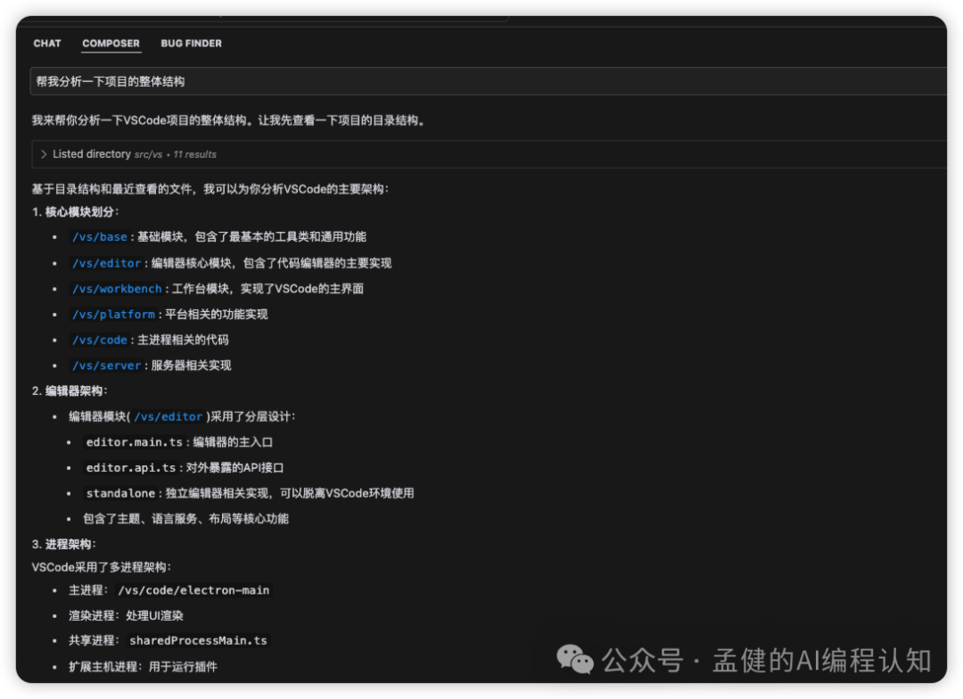This screenshot has width=963, height=699.
Task: Click the prompt field 帮我分析一下项目的整体结构
Action: point(488,81)
